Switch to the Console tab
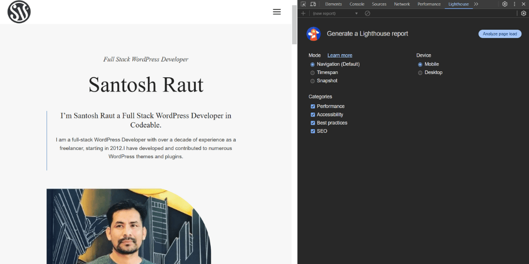The image size is (529, 264). point(357,4)
